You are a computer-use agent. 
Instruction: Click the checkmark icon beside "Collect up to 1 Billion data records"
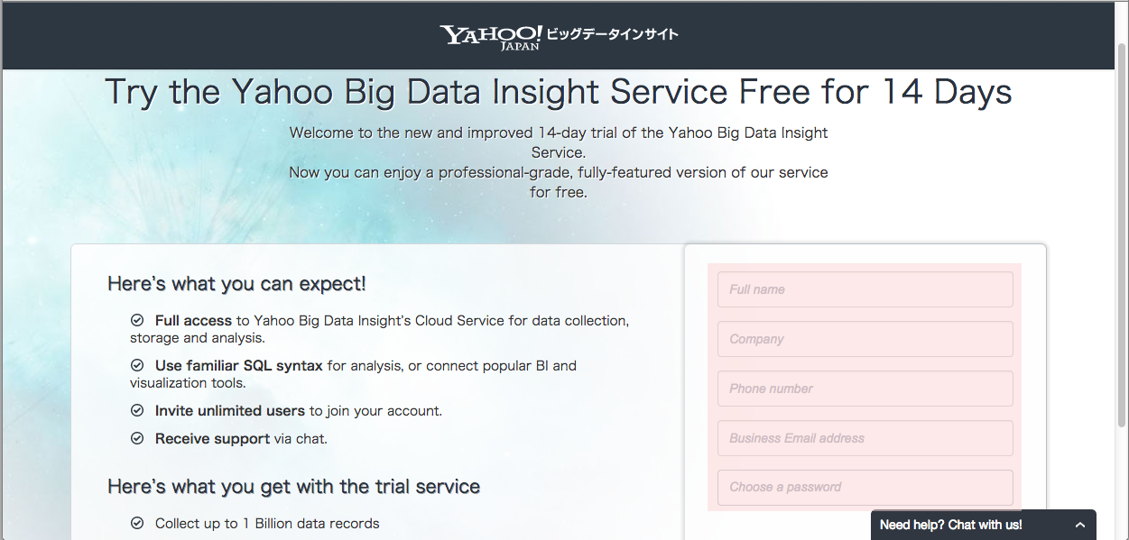137,523
